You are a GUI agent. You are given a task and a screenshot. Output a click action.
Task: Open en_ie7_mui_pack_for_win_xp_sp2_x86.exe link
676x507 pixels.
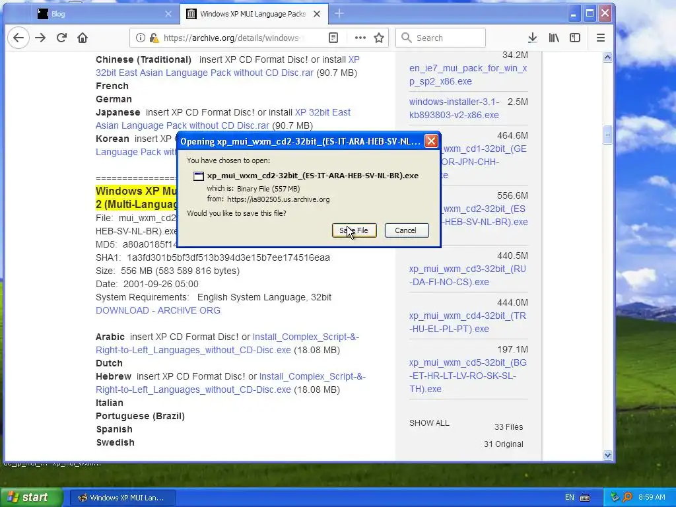point(468,75)
